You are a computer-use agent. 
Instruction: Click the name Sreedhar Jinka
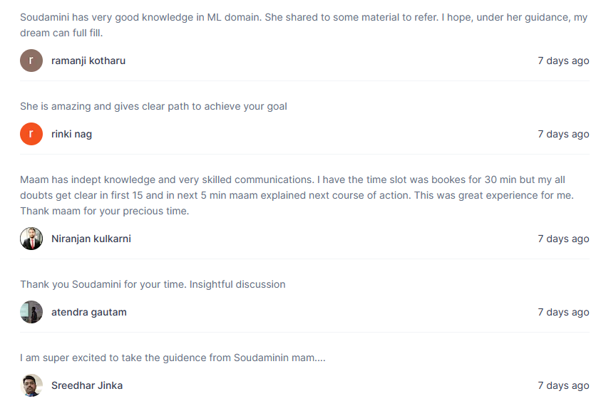[x=87, y=385]
